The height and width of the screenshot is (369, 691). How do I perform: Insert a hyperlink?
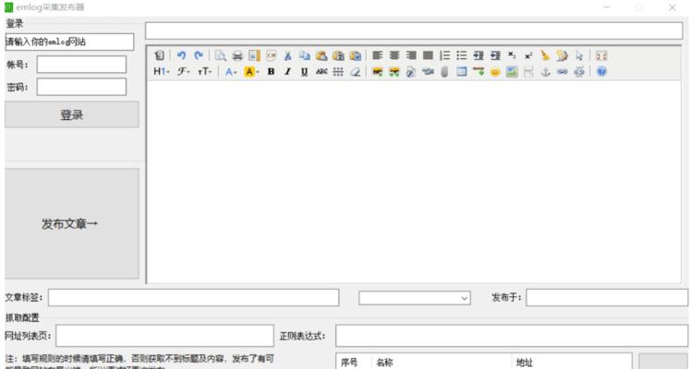562,71
